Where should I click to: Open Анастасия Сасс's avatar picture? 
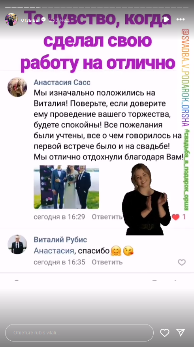pos(17,87)
